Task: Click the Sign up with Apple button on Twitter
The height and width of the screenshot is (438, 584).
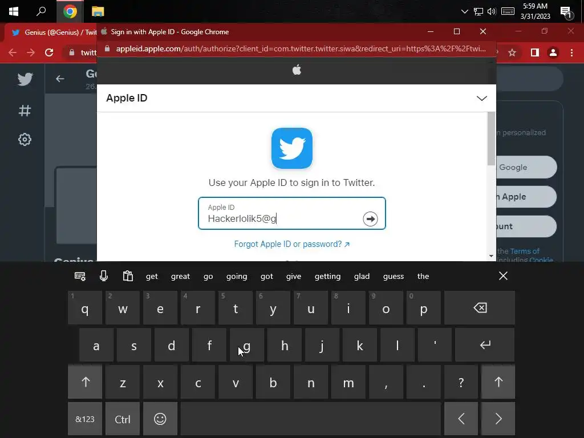Action: [x=526, y=197]
